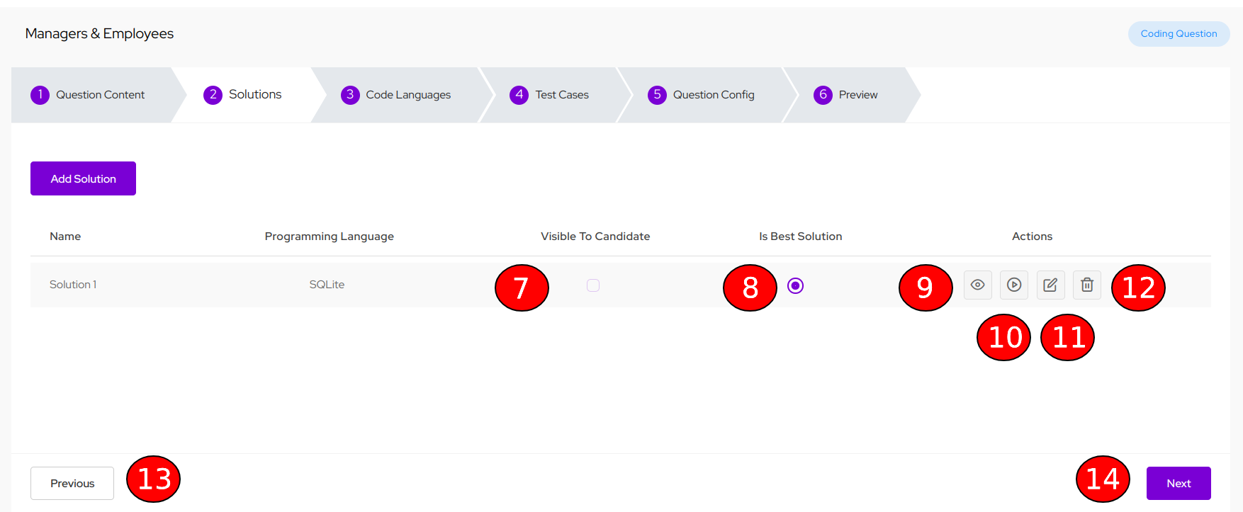Screen dimensions: 1243x512
Task: Click the Previous button
Action: click(72, 483)
